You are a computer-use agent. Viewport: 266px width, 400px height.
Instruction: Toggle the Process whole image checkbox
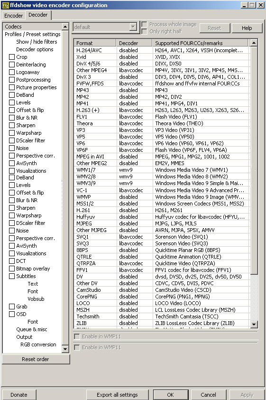pyautogui.click(x=144, y=24)
